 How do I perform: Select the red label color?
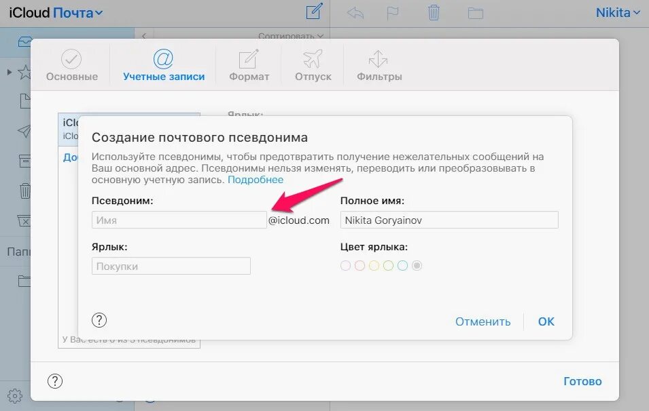(x=359, y=266)
